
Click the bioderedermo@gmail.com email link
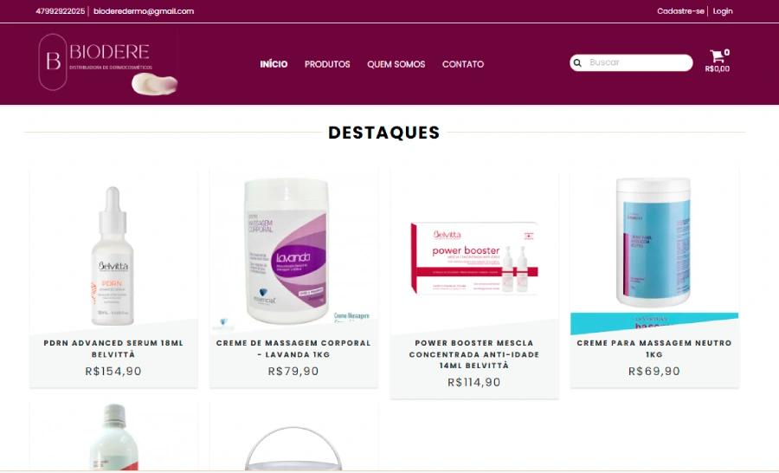144,11
